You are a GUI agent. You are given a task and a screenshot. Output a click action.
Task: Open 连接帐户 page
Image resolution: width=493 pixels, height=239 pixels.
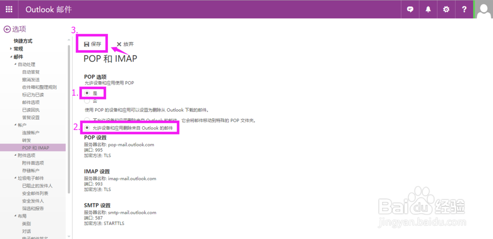point(31,133)
